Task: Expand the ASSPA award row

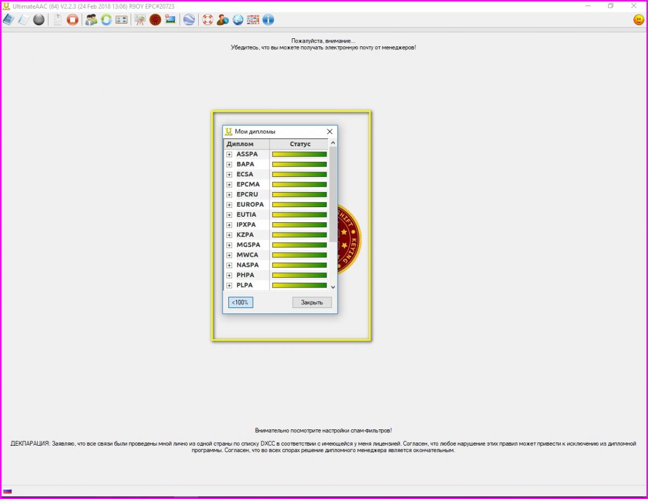Action: 230,154
